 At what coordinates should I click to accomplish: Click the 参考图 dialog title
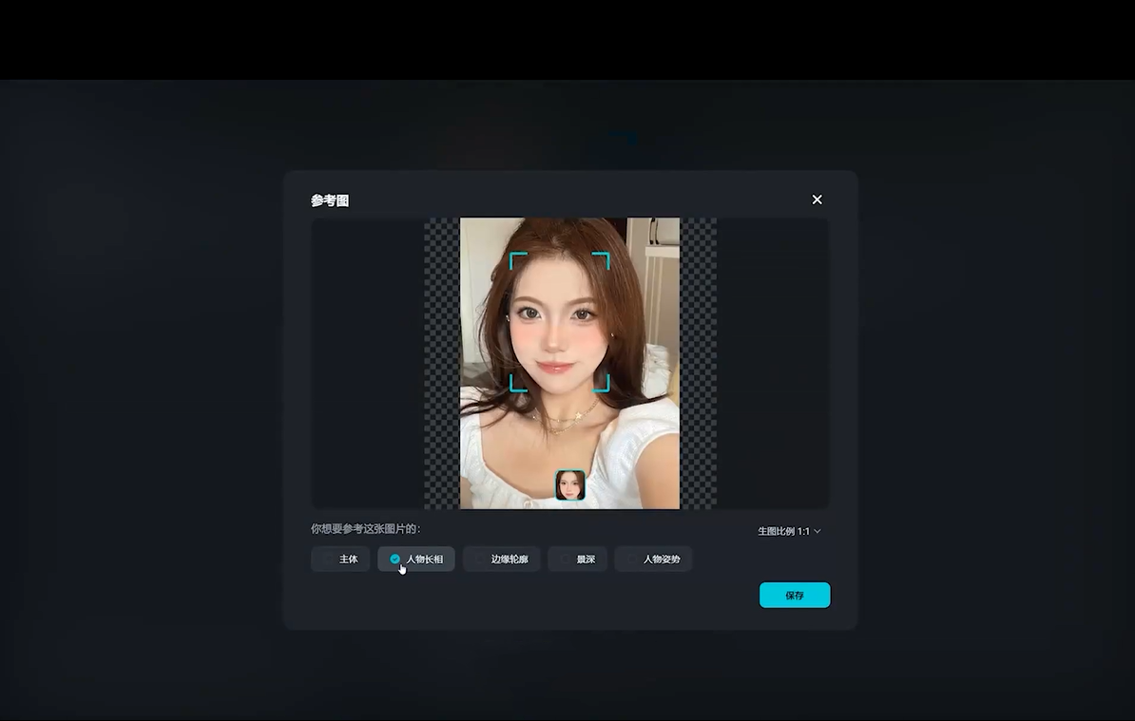pos(330,200)
